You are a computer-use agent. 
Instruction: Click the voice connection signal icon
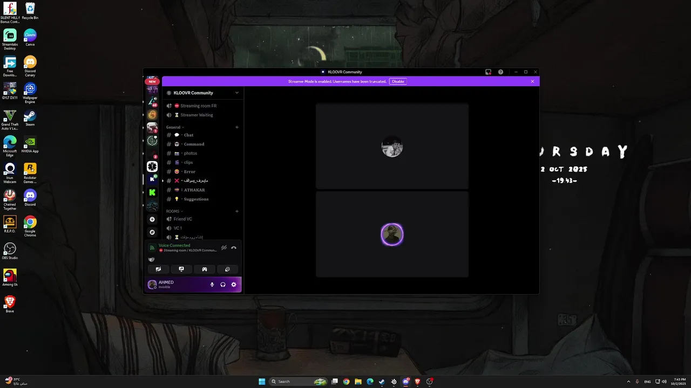pyautogui.click(x=152, y=248)
